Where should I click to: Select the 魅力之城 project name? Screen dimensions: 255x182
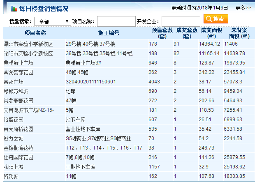pyautogui.click(x=14, y=138)
